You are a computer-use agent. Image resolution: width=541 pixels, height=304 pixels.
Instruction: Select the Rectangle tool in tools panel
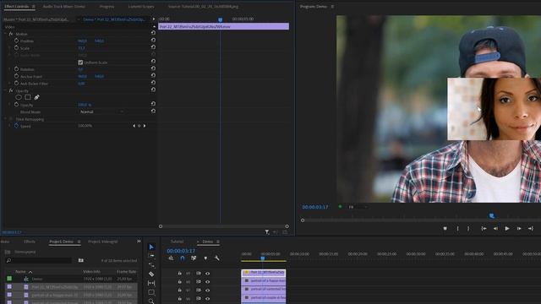click(151, 292)
